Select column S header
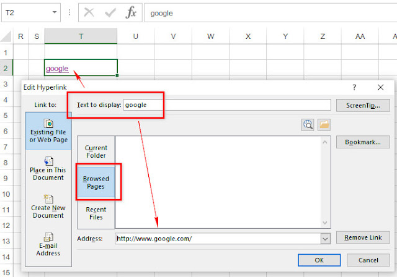This screenshot has width=397, height=277. (37, 36)
